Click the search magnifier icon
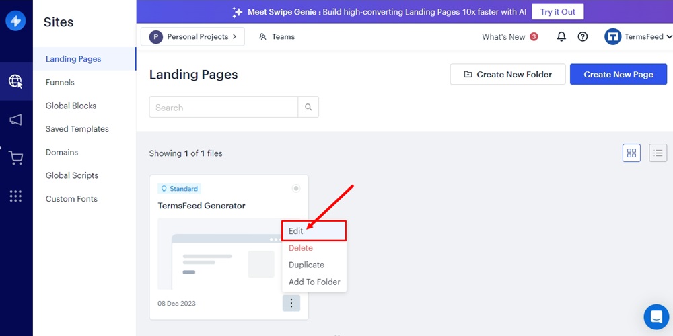This screenshot has width=673, height=336. coord(308,107)
